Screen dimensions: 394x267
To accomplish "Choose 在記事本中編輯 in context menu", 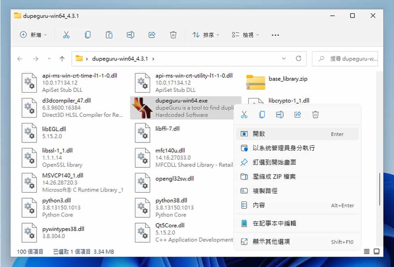I will [297, 223].
